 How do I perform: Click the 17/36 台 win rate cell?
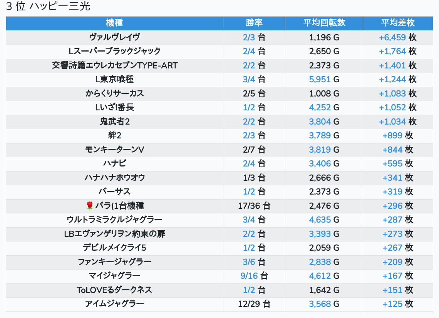pos(254,206)
